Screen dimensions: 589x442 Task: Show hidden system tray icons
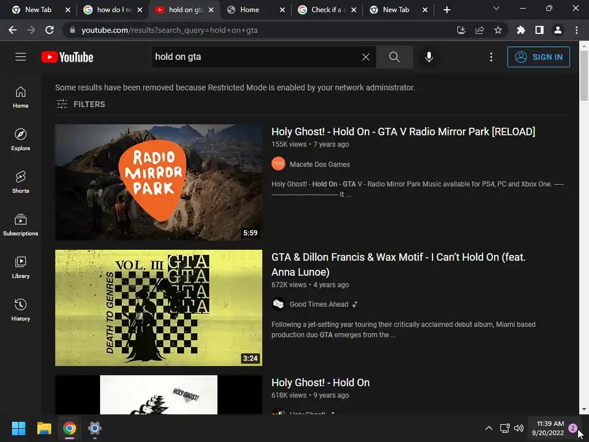[x=489, y=428]
